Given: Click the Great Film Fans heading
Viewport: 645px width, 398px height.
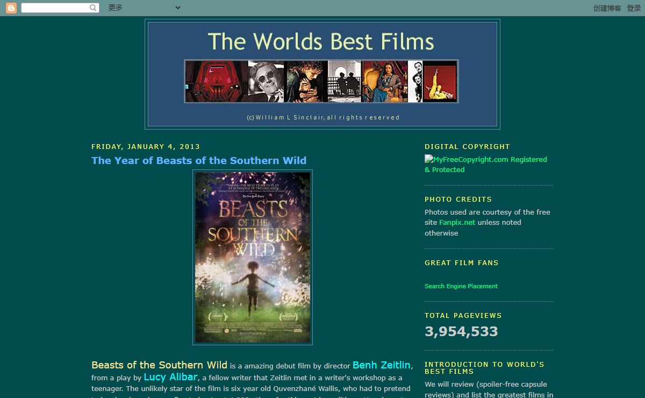Looking at the screenshot, I should [x=462, y=262].
